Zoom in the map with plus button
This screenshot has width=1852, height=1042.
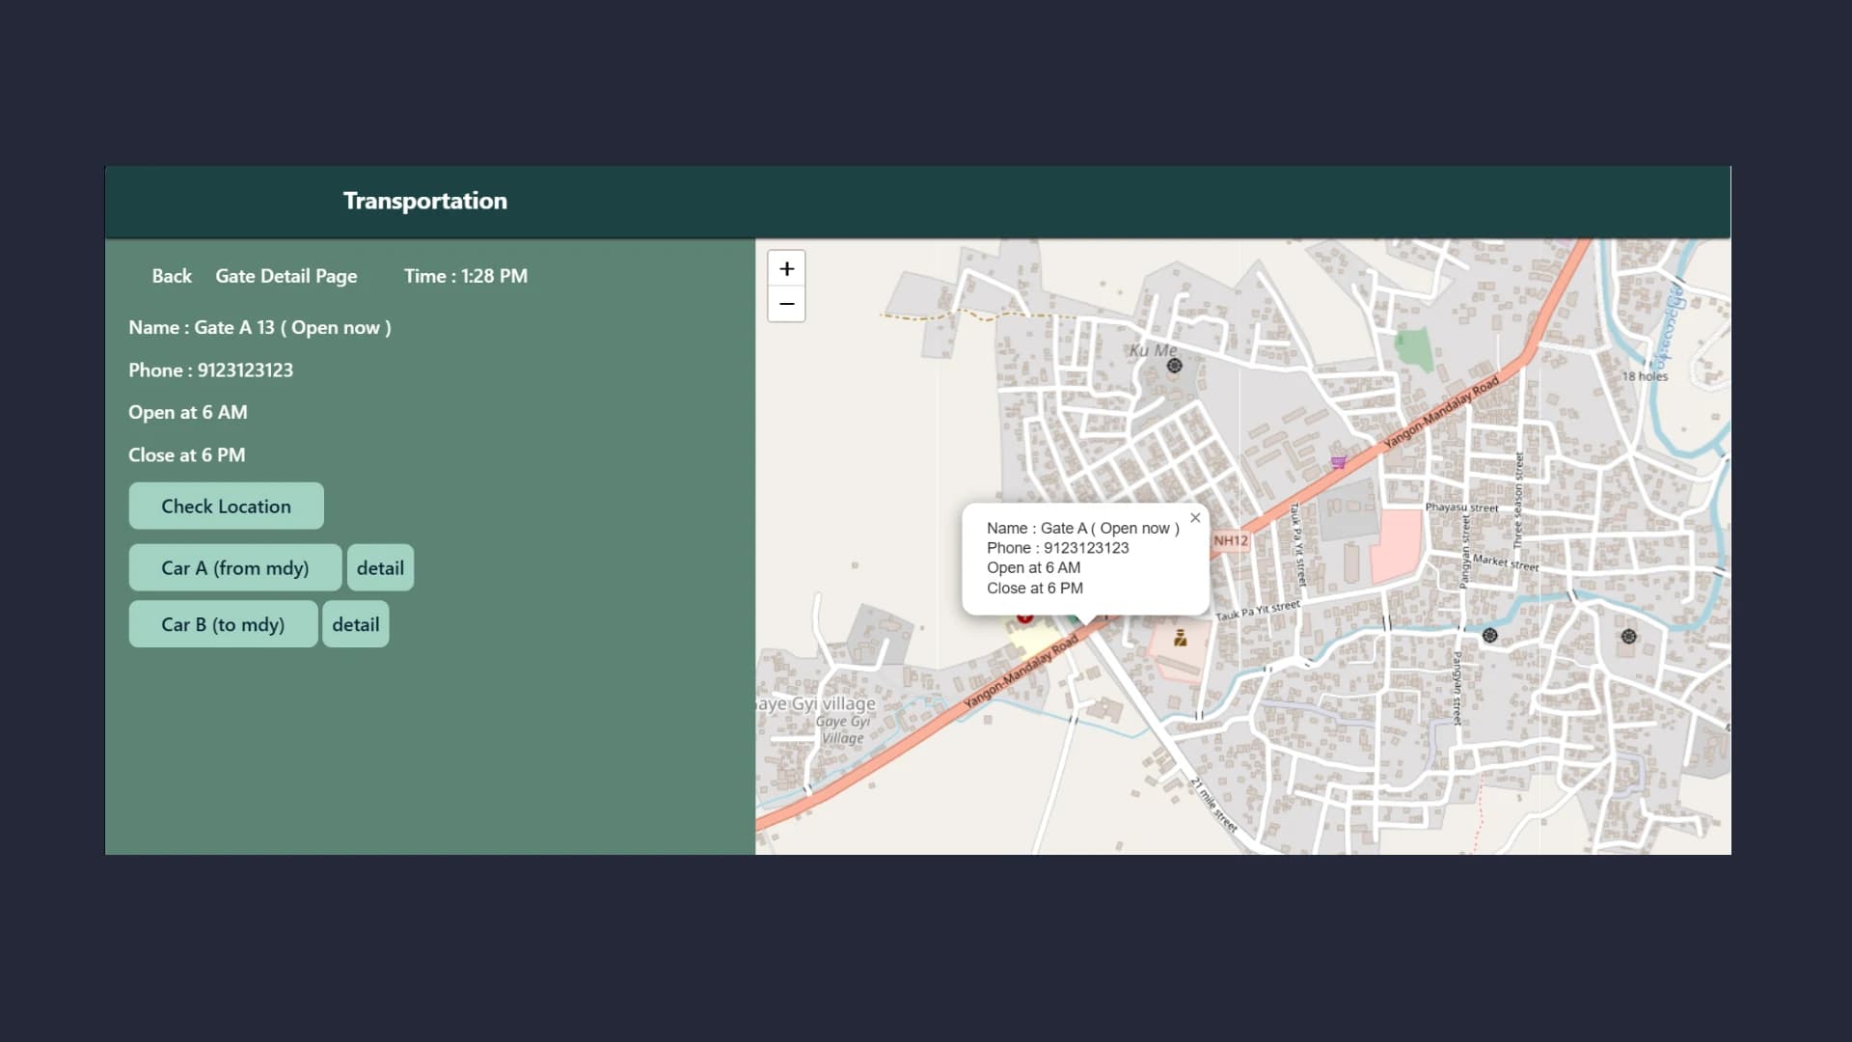click(x=786, y=268)
